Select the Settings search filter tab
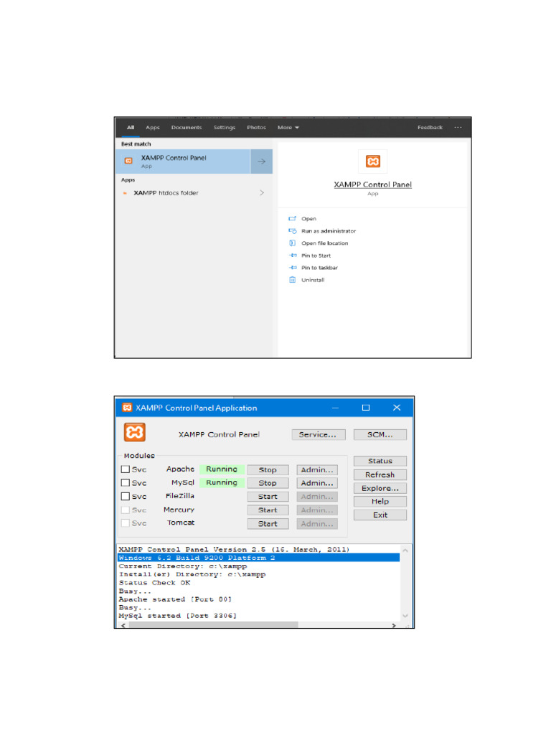551x735 pixels. [x=225, y=128]
